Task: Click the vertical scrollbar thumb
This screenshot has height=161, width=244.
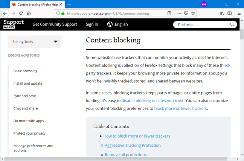Action: 241,34
